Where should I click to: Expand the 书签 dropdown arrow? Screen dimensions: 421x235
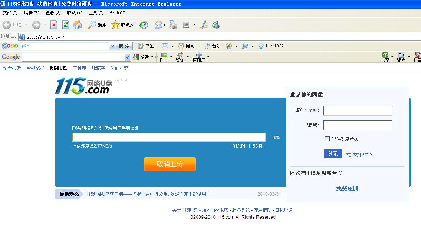click(157, 46)
